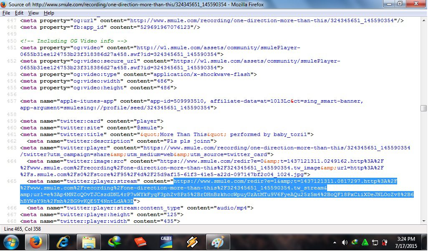The width and height of the screenshot is (428, 252).
Task: Click line number 457
Action: (x=12, y=101)
